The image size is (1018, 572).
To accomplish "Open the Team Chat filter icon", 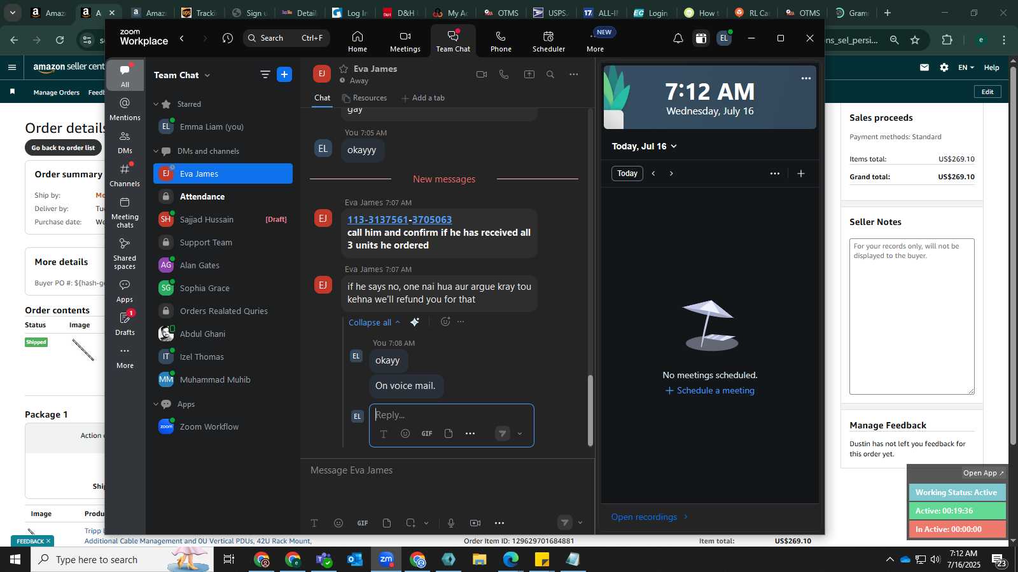I will pyautogui.click(x=265, y=75).
